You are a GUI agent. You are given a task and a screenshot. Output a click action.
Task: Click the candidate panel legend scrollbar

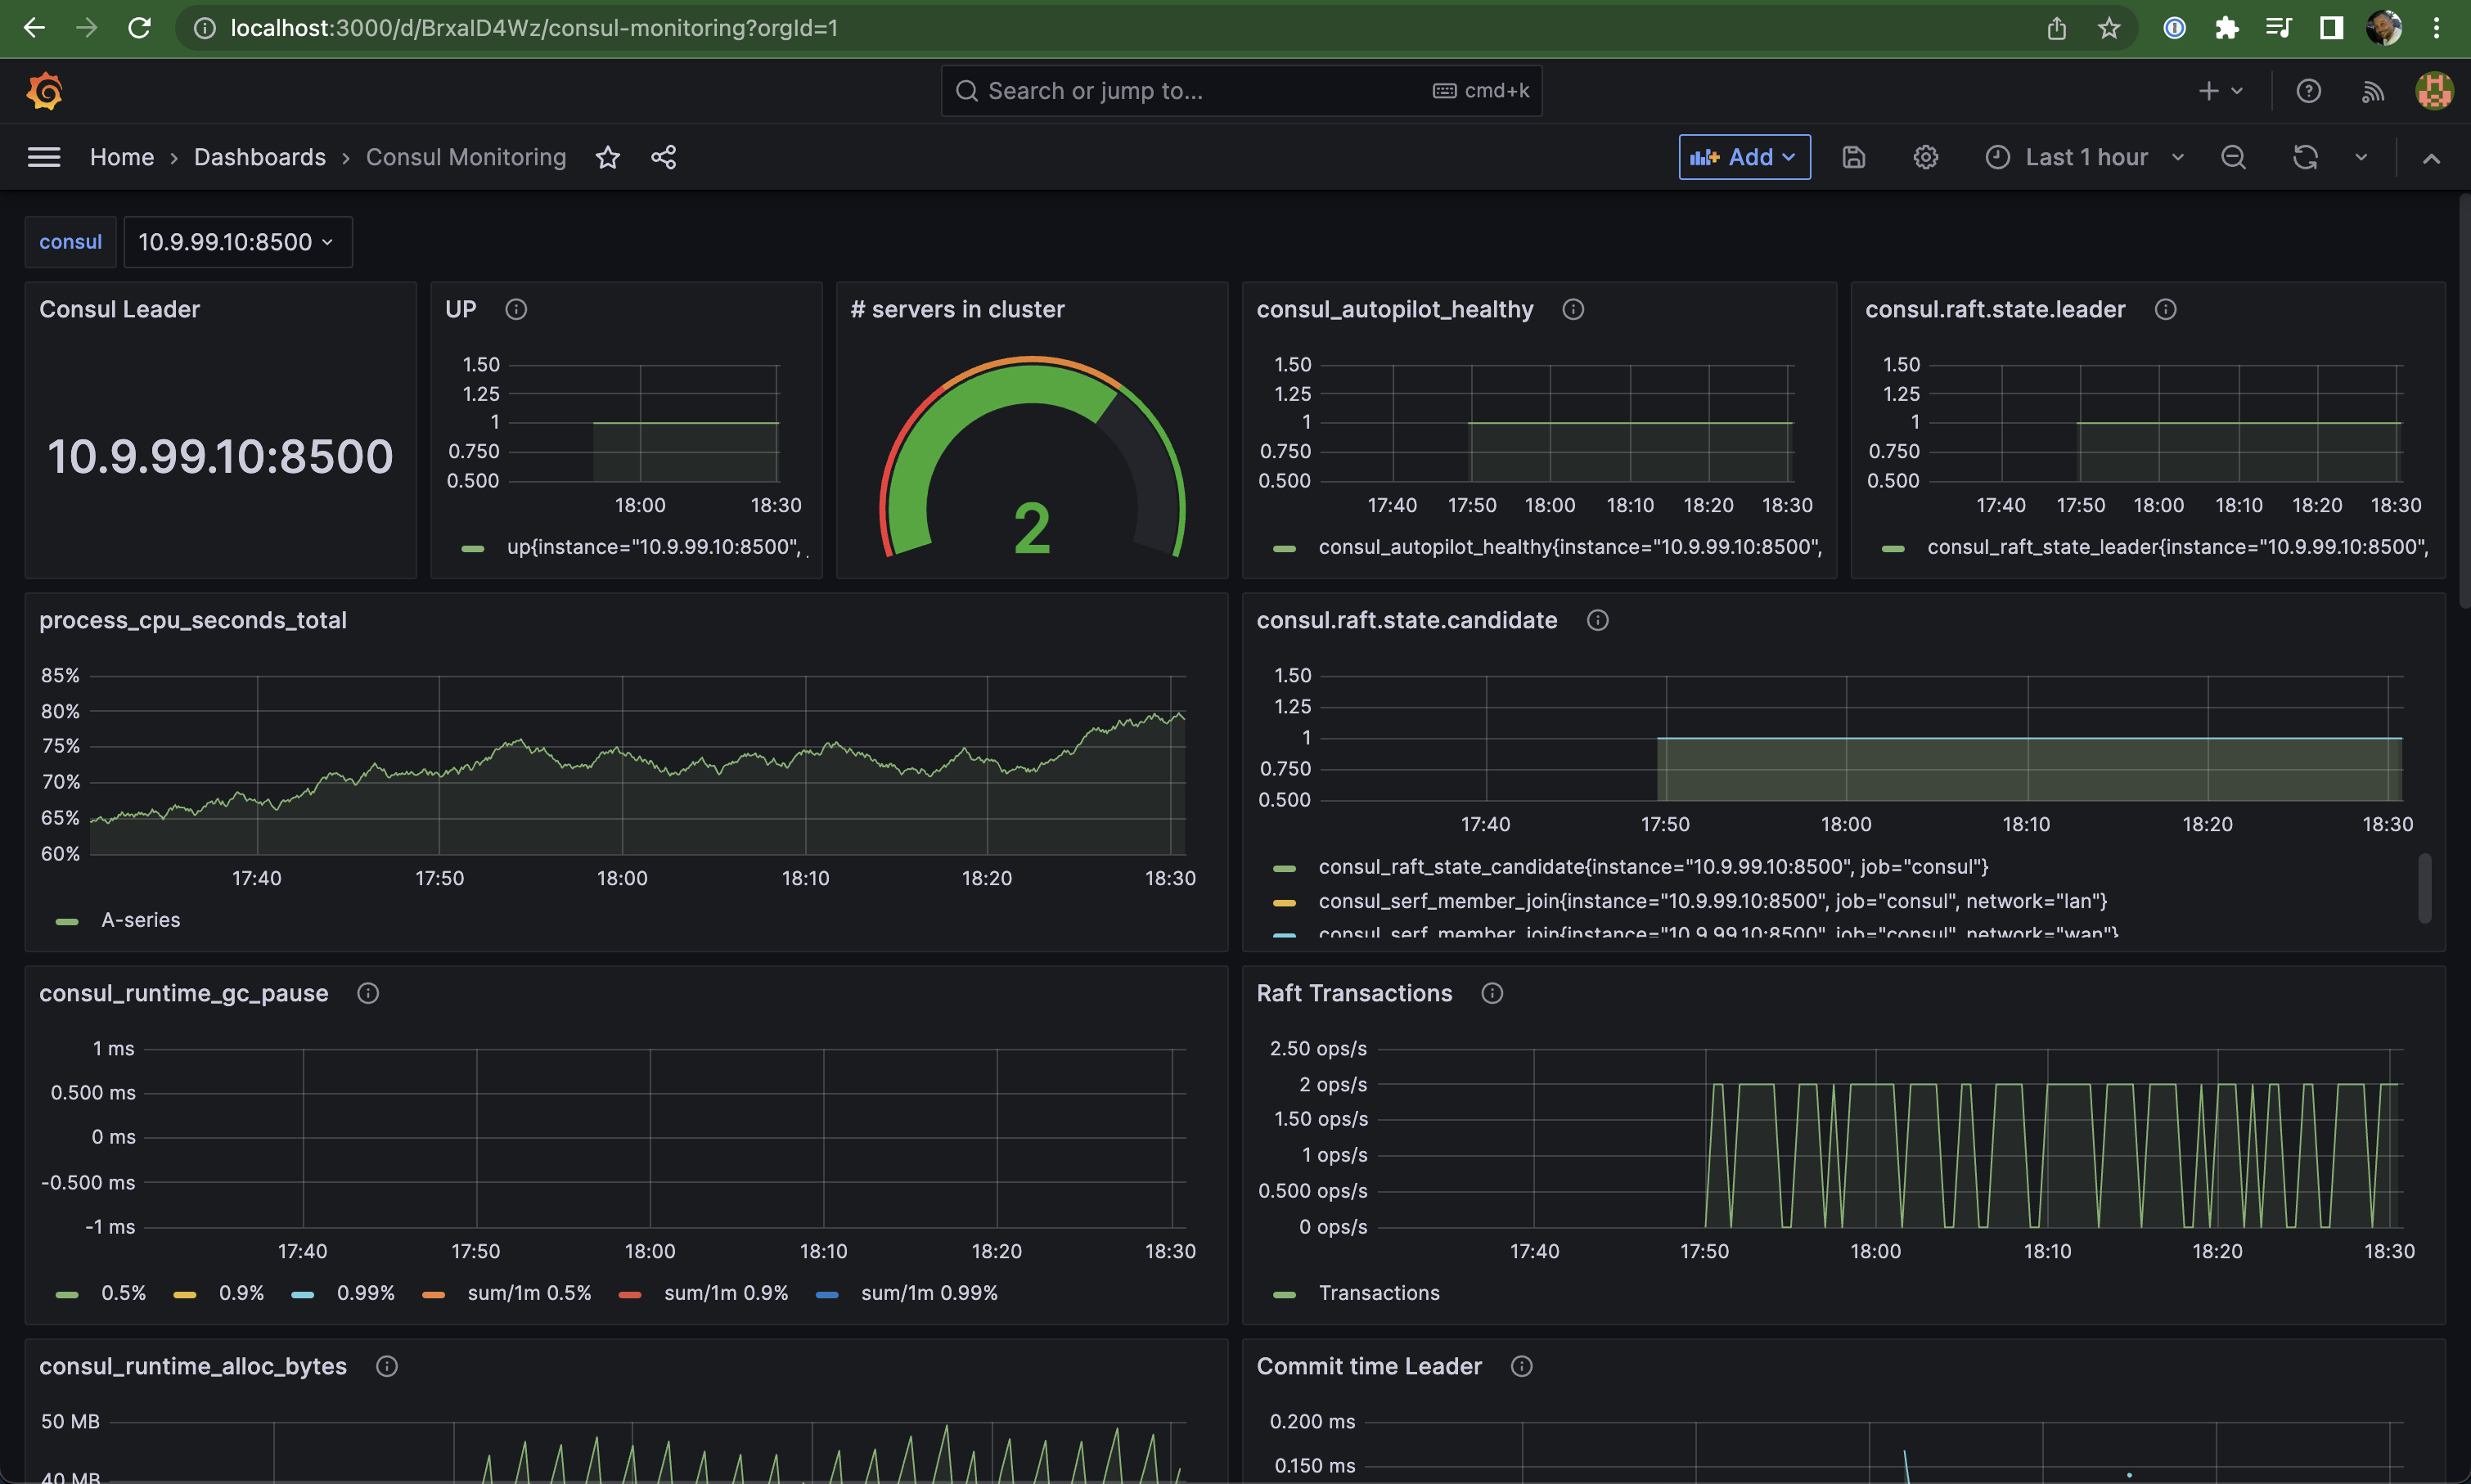coord(2424,888)
